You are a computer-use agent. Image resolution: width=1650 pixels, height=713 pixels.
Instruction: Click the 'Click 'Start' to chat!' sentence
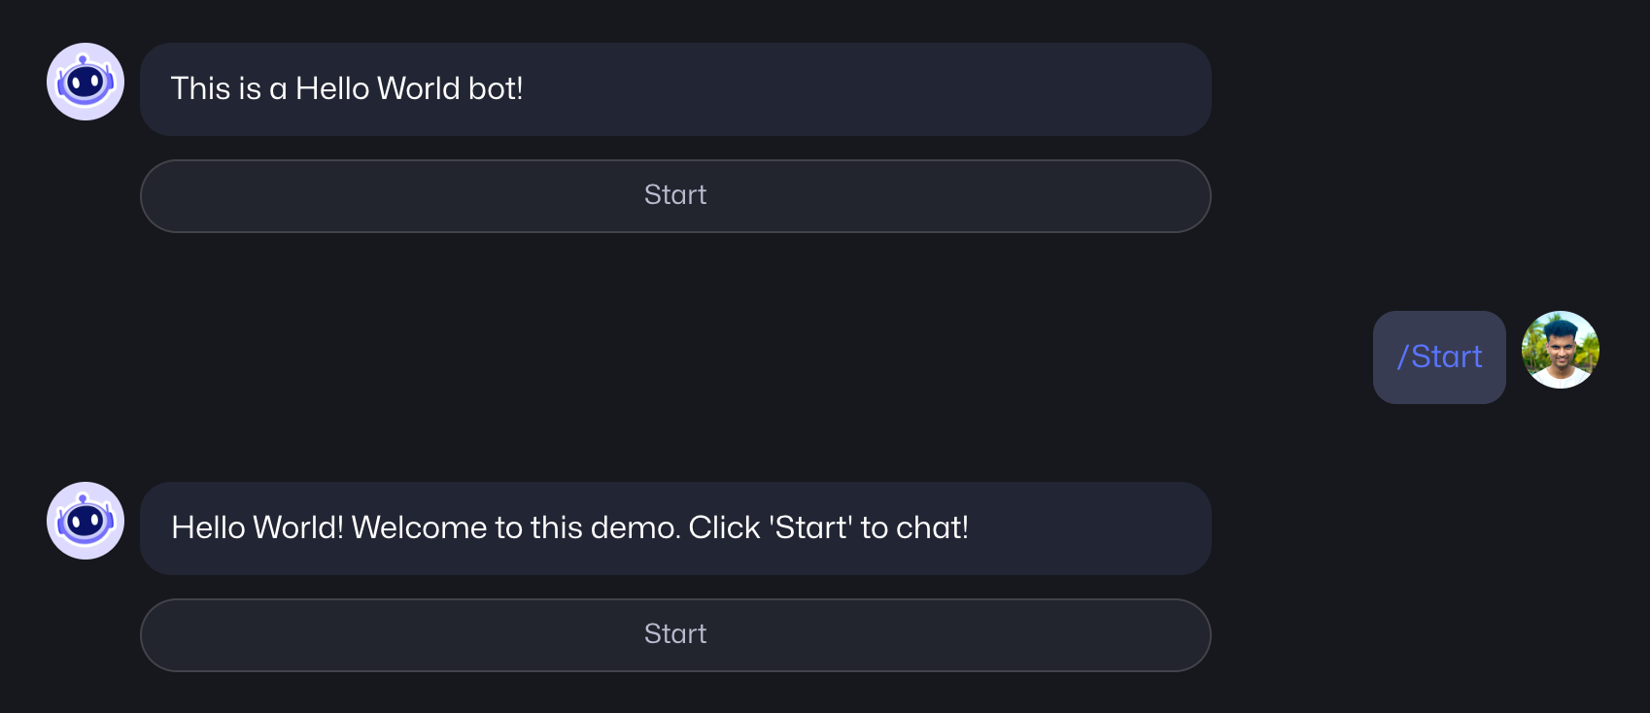pyautogui.click(x=828, y=528)
